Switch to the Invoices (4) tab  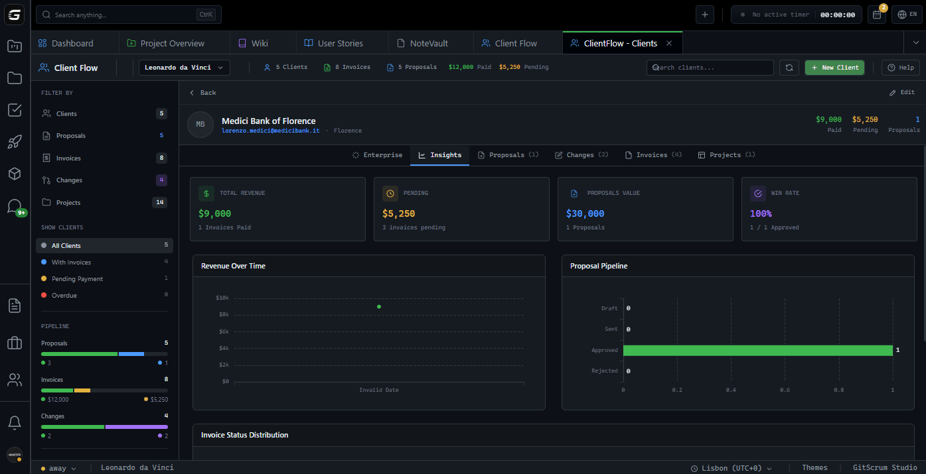tap(653, 154)
